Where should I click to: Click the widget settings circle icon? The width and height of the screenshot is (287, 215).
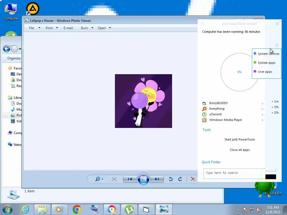click(277, 45)
